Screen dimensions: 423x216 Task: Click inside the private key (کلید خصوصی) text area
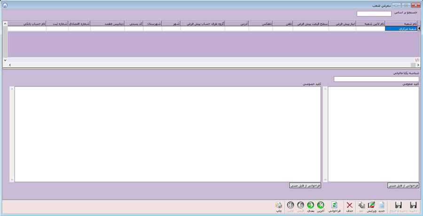point(167,134)
